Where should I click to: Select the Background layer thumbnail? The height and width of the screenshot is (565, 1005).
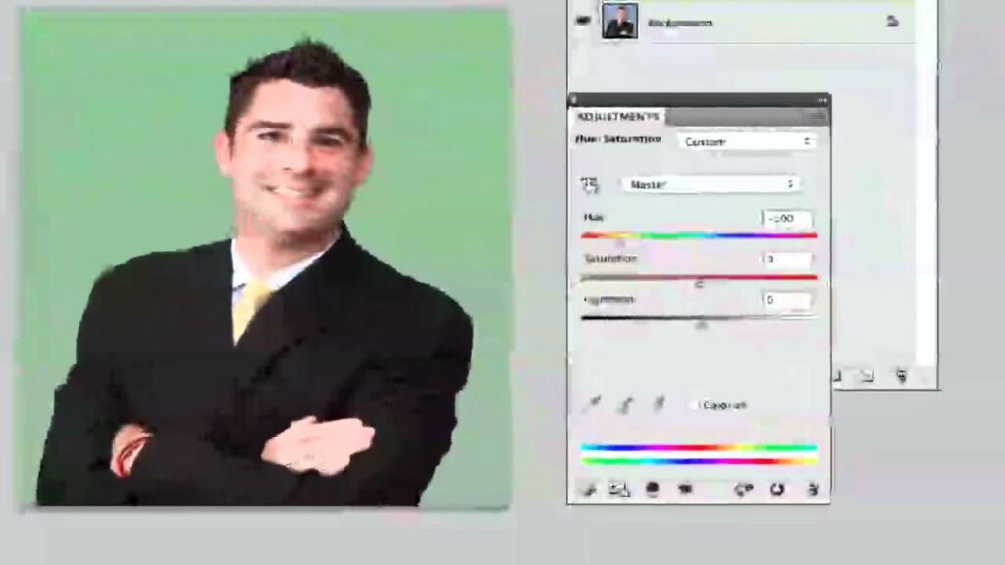[x=619, y=21]
